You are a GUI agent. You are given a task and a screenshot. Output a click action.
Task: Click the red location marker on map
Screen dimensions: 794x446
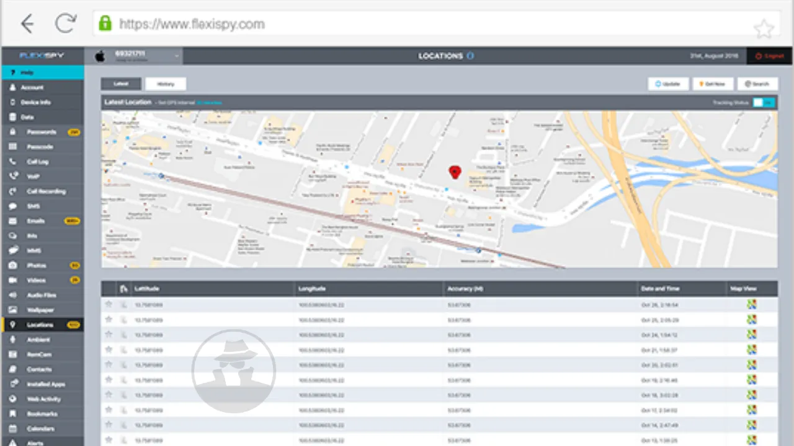[455, 172]
